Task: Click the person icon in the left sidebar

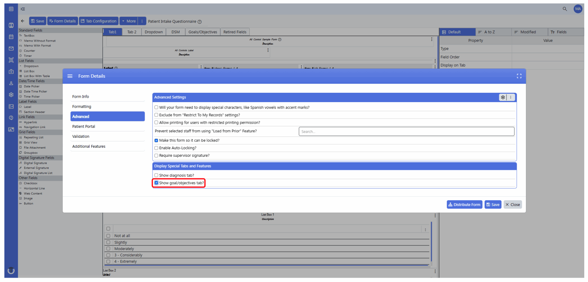Action: click(11, 83)
